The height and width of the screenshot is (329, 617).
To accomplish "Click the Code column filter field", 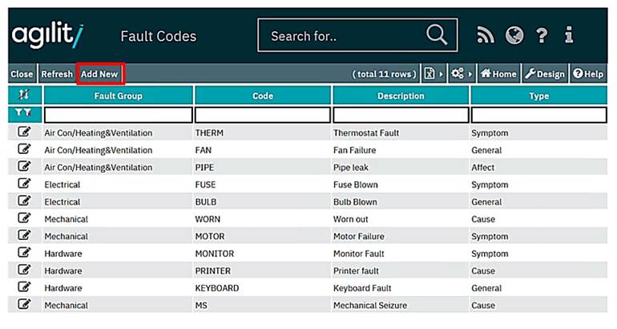I will 262,115.
